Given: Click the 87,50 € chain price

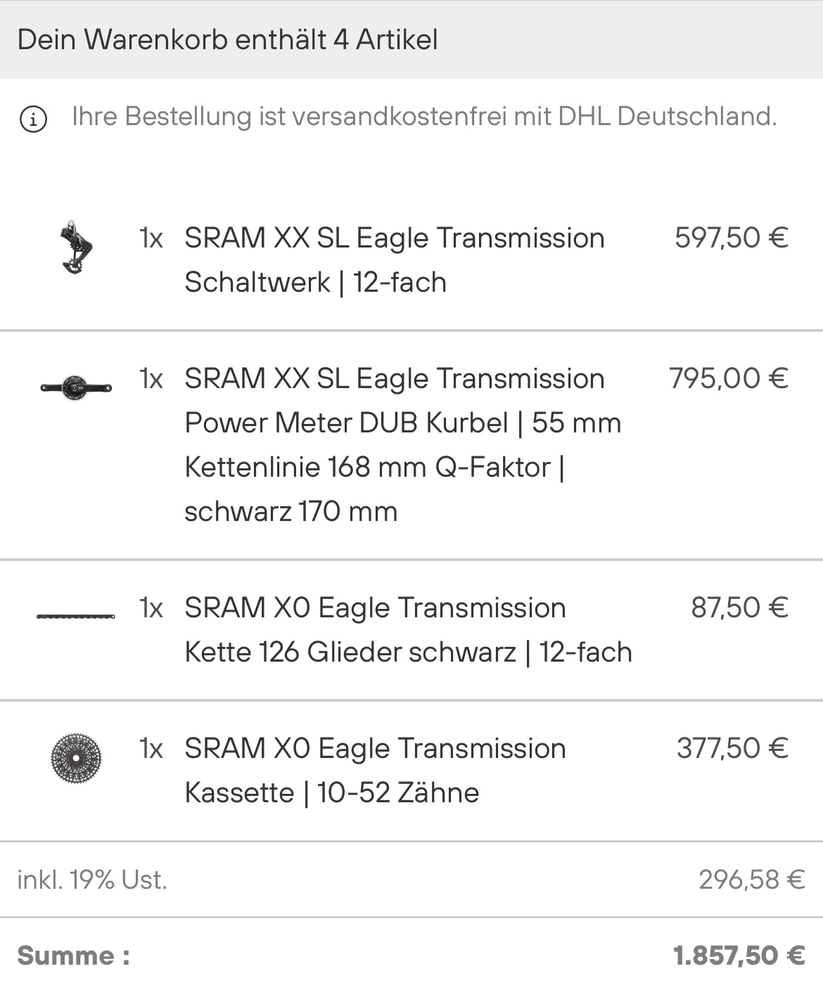Looking at the screenshot, I should 739,608.
